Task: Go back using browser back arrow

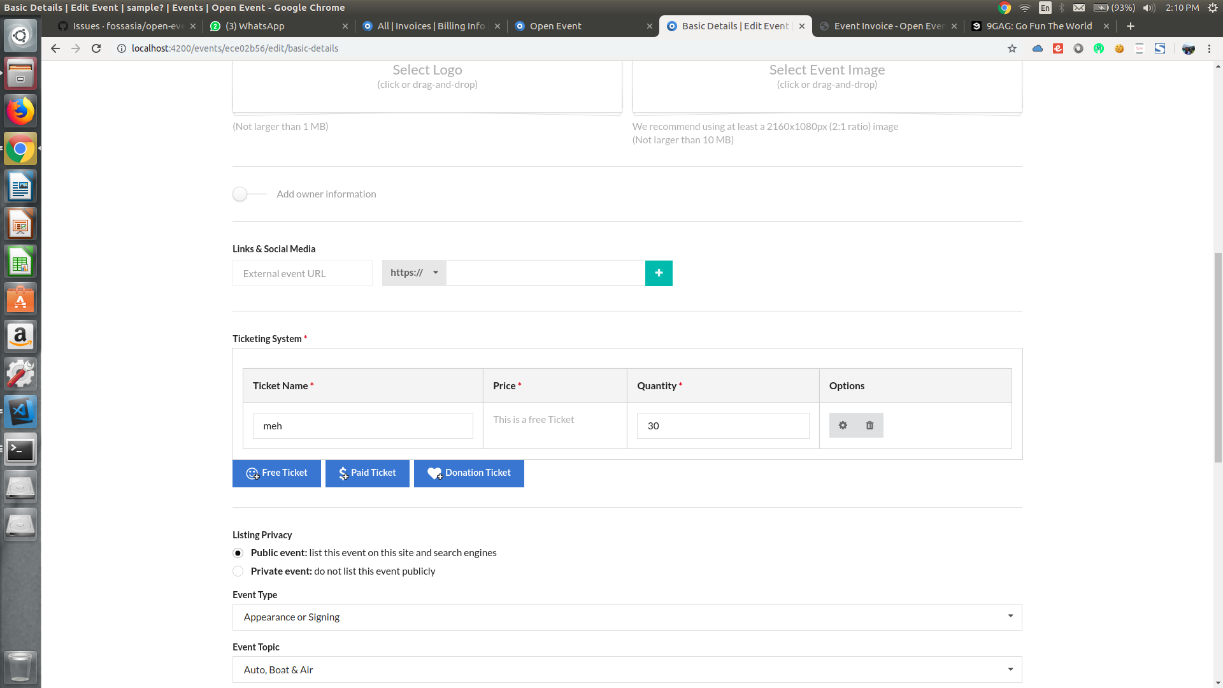Action: pyautogui.click(x=55, y=48)
